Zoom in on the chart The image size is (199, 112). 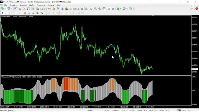[95, 9]
